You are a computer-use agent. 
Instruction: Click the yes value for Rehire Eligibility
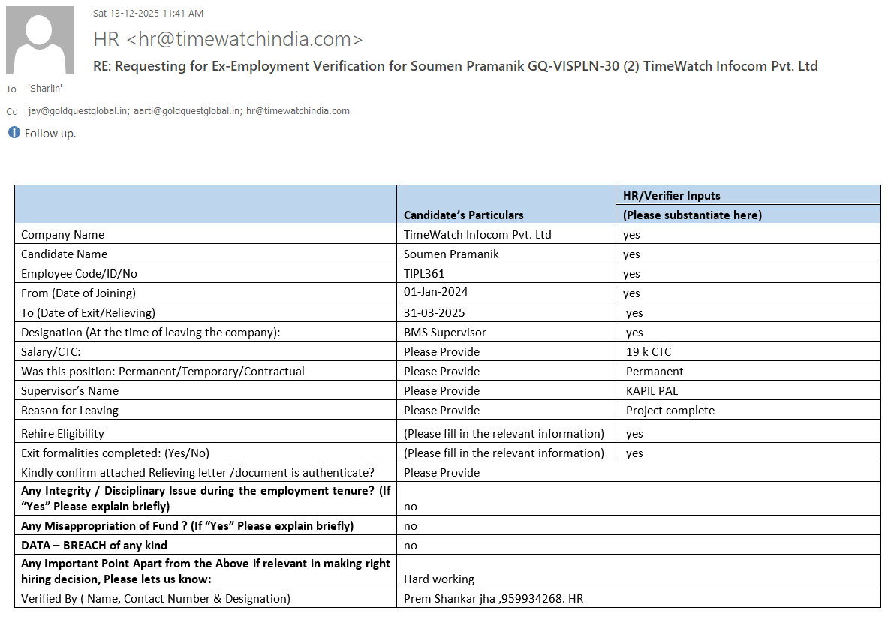[635, 434]
